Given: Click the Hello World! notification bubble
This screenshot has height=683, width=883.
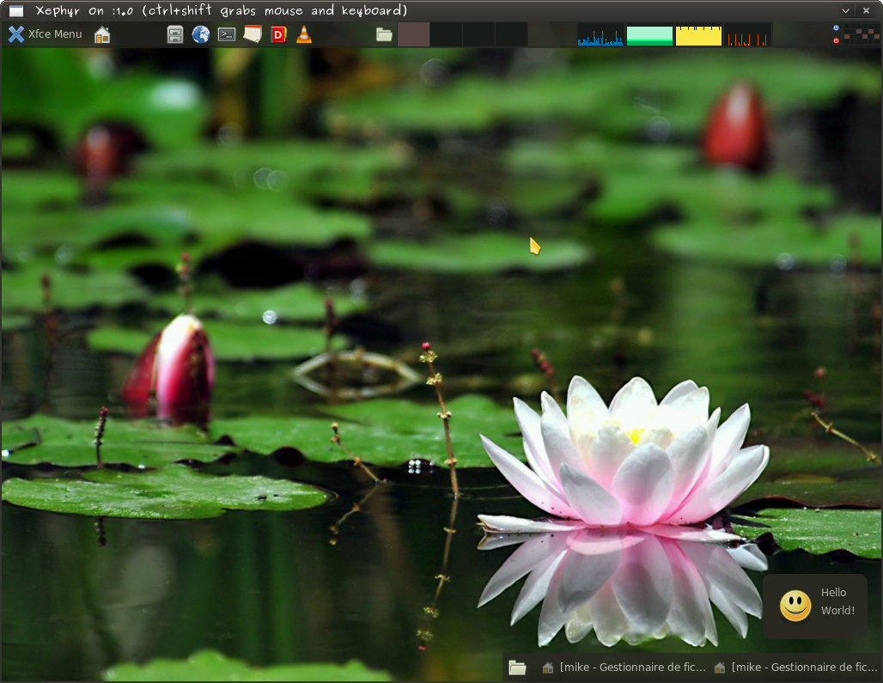Looking at the screenshot, I should tap(814, 606).
